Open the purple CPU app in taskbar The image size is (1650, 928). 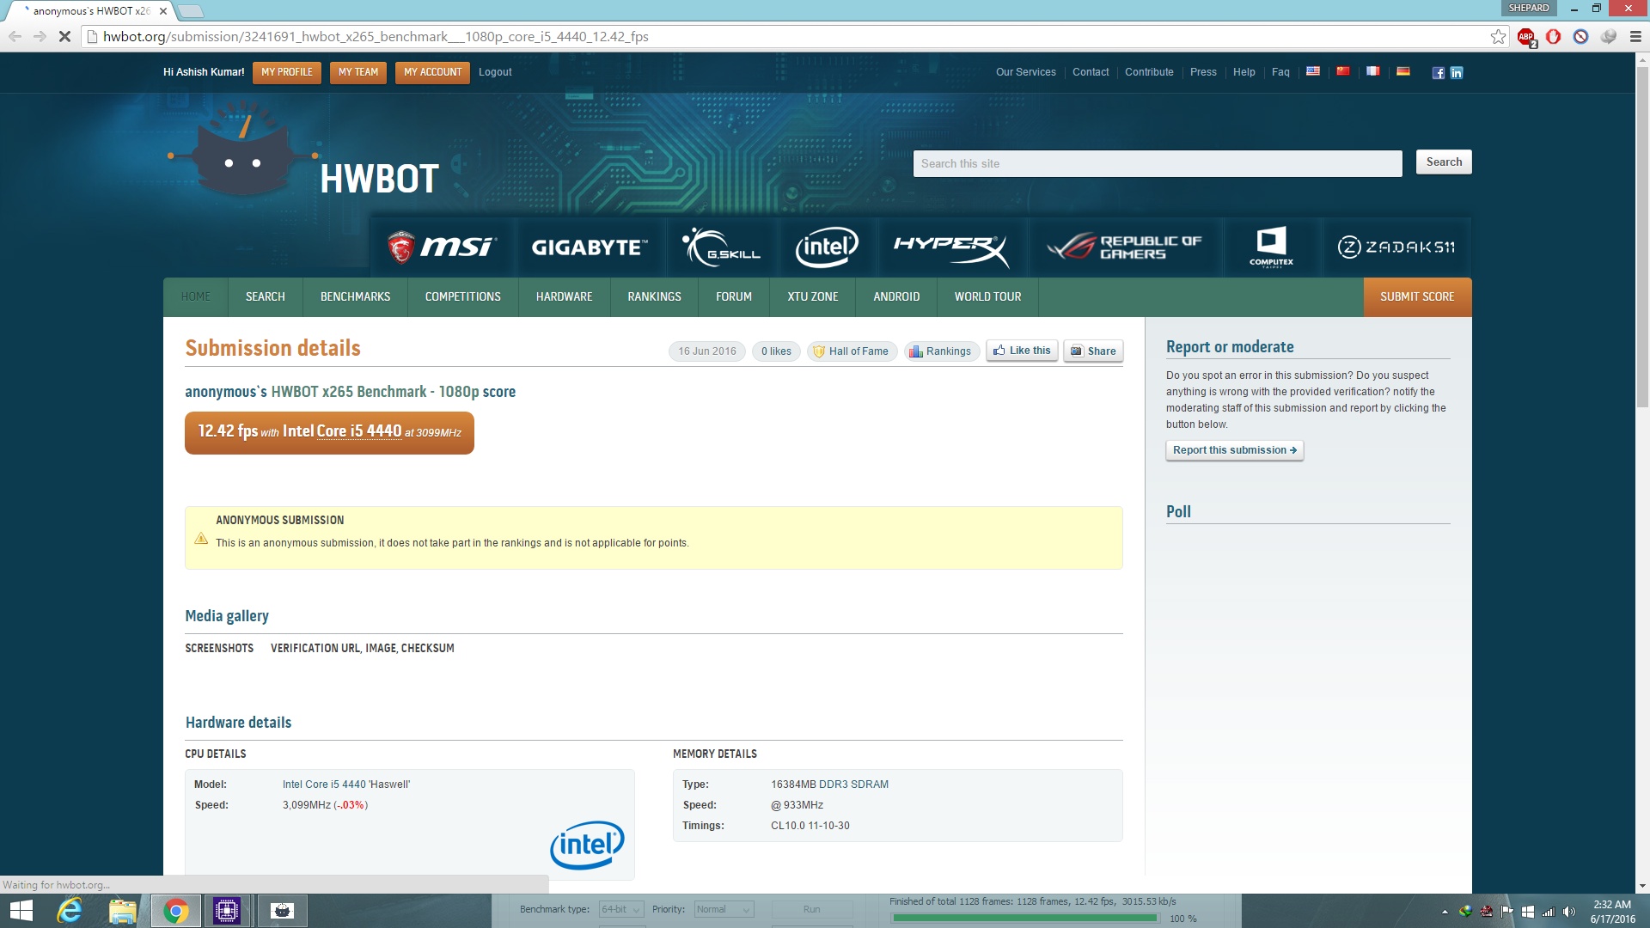(x=227, y=911)
